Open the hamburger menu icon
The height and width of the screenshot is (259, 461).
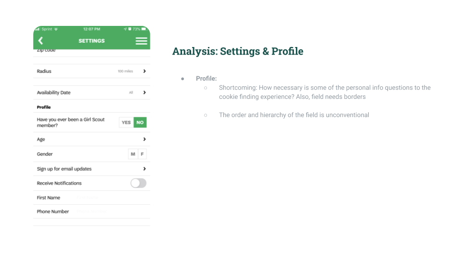(141, 41)
